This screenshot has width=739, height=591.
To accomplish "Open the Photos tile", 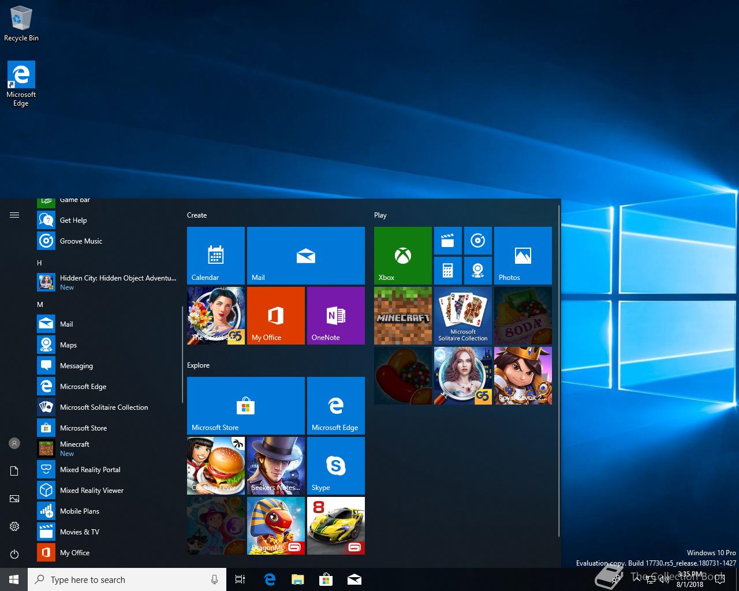I will pyautogui.click(x=523, y=255).
